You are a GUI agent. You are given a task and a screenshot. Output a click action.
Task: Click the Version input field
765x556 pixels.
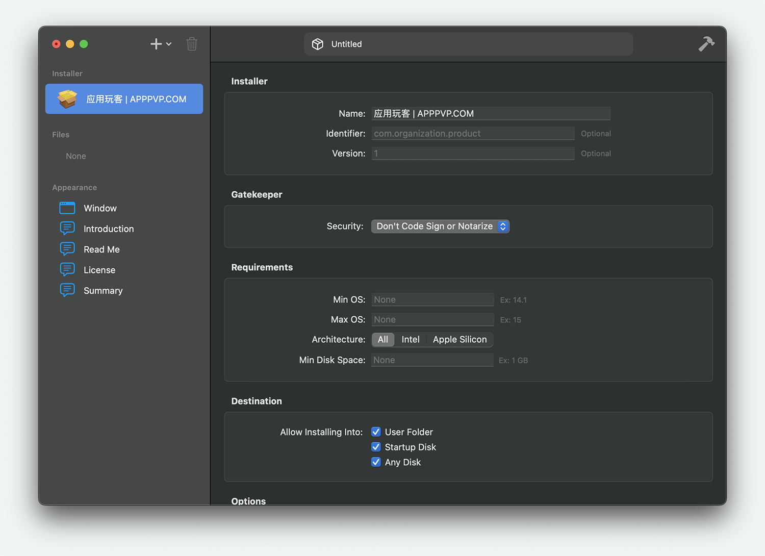pos(473,153)
